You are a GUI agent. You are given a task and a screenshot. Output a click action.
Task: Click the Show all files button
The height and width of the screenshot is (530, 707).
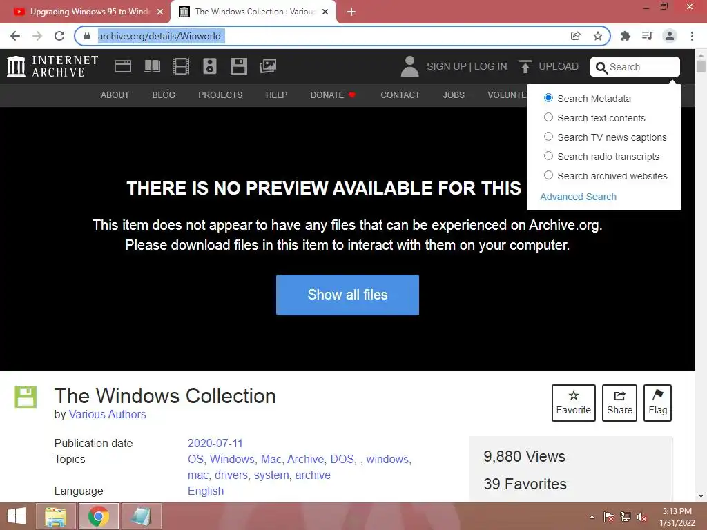(x=348, y=295)
